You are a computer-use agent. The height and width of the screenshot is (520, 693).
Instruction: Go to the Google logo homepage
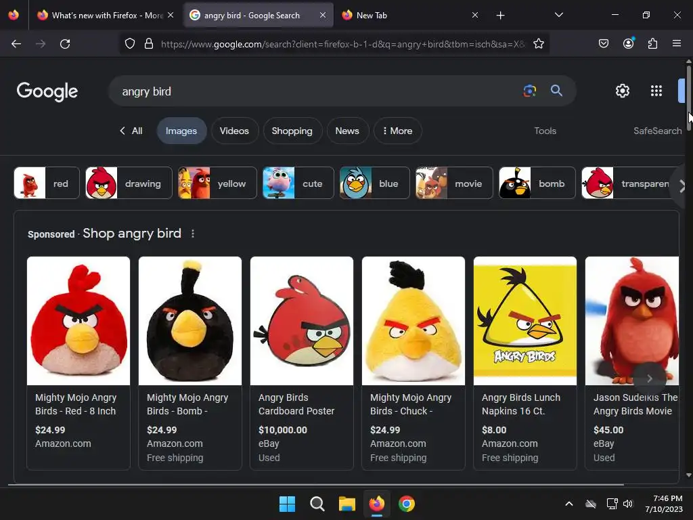point(47,91)
